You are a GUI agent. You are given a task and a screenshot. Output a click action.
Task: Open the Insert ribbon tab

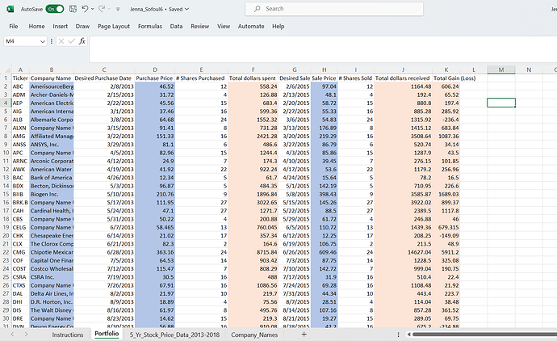click(x=60, y=27)
